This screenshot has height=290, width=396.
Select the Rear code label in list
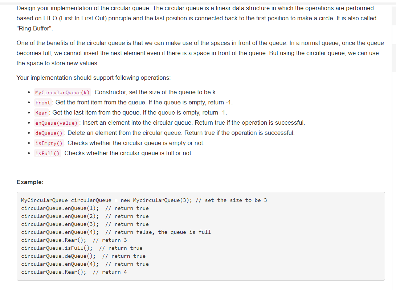(x=41, y=113)
